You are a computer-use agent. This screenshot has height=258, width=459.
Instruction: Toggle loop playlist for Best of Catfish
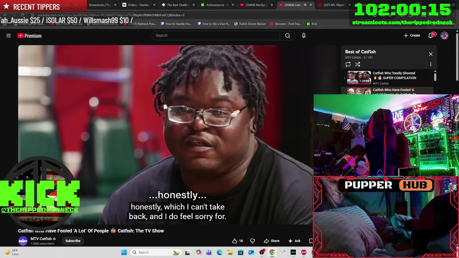coord(348,64)
